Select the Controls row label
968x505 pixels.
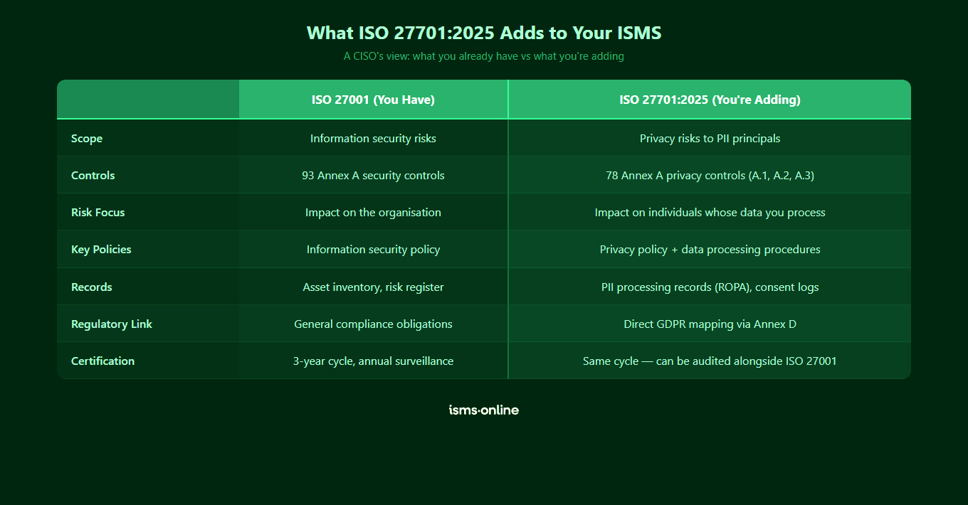click(x=93, y=175)
